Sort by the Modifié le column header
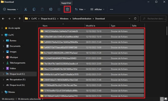The height and width of the screenshot is (101, 168). click(x=90, y=26)
